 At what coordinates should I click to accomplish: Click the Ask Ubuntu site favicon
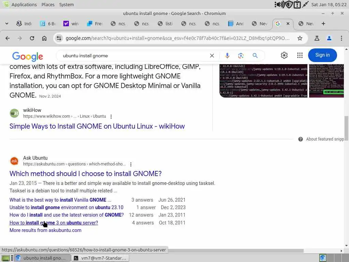(14, 161)
